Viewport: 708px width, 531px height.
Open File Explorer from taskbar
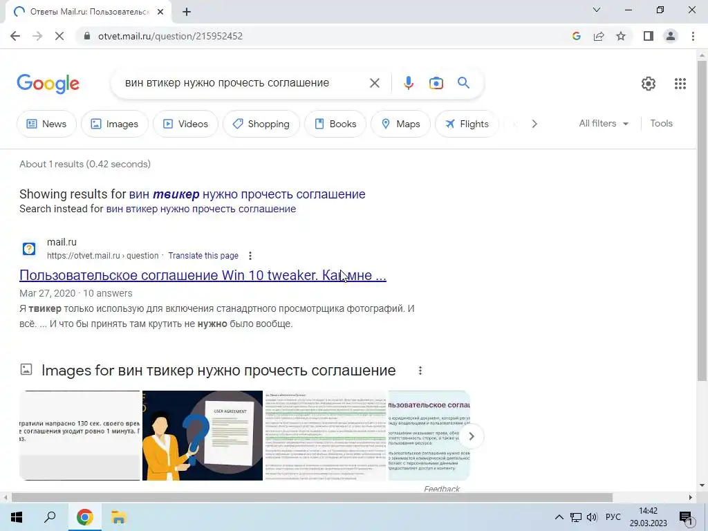tap(118, 517)
